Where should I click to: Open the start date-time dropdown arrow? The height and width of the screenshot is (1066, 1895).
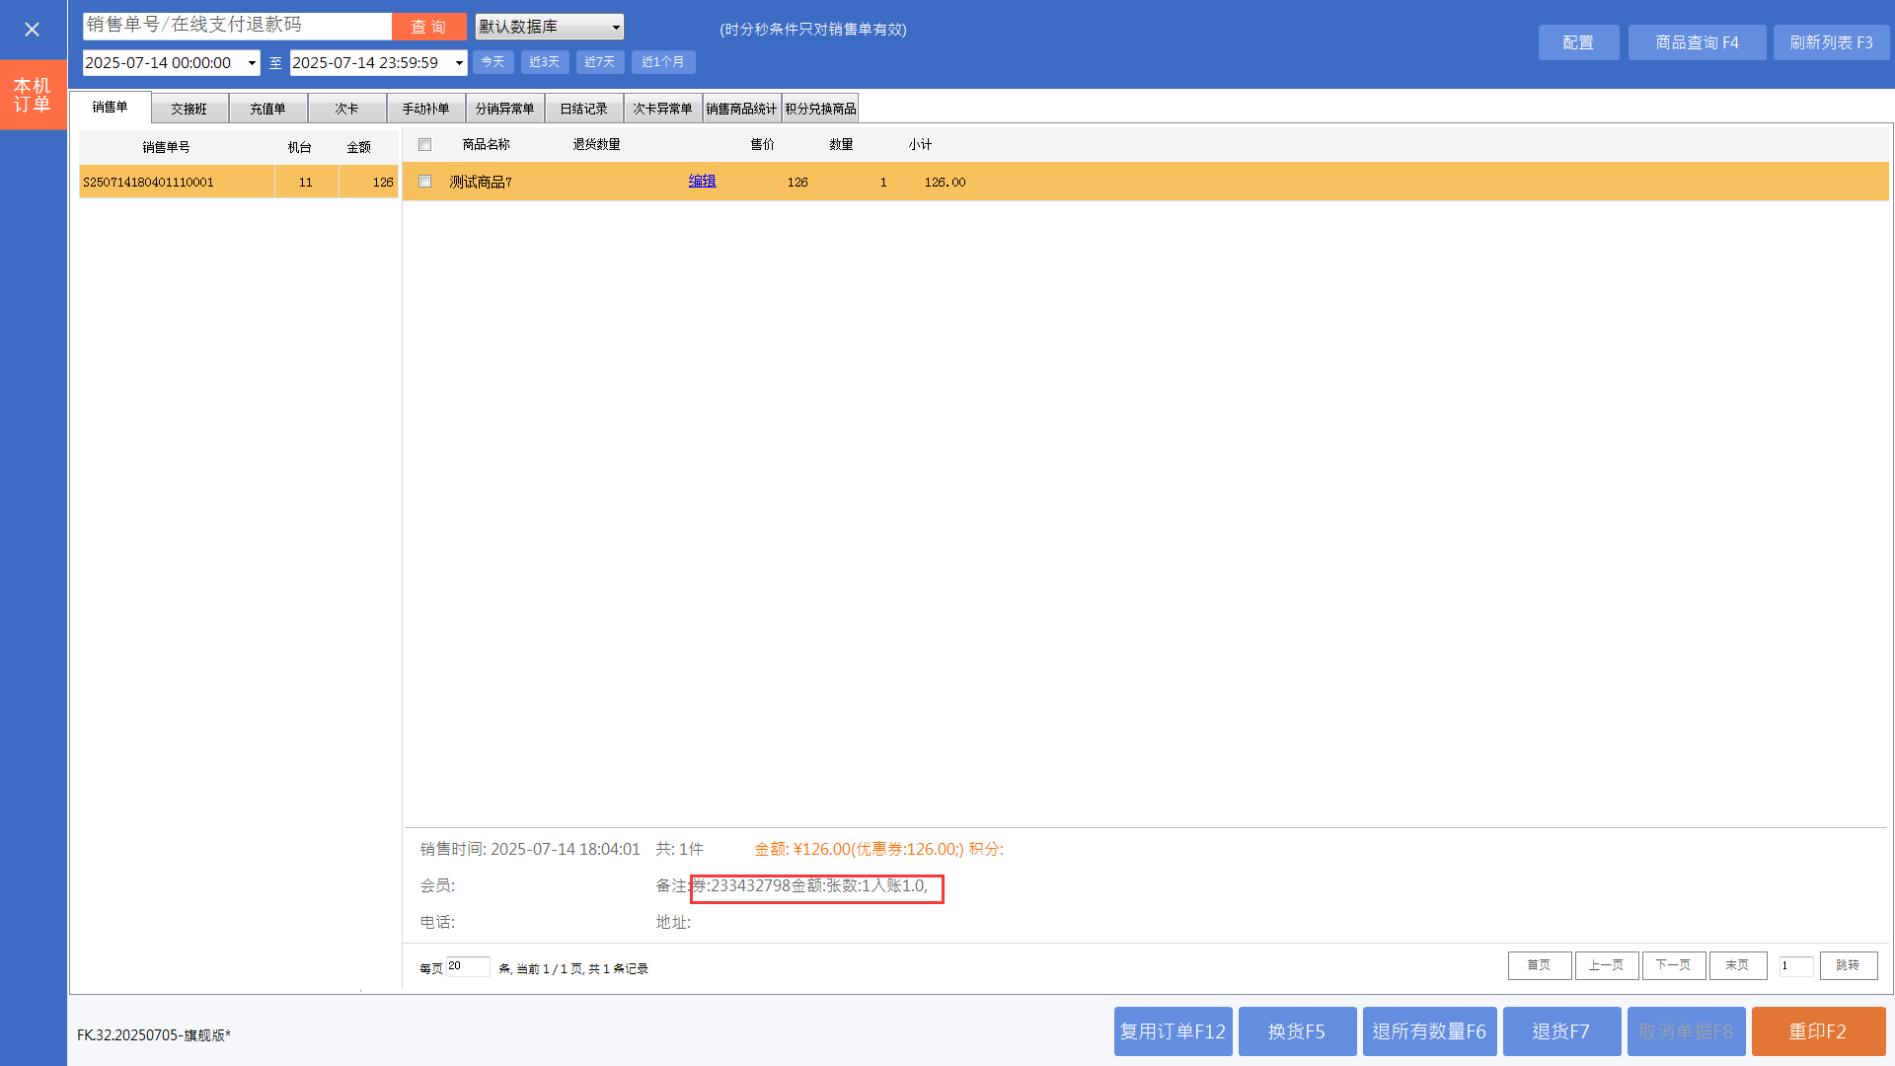[x=252, y=63]
